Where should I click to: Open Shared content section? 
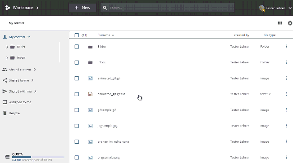pyautogui.click(x=20, y=70)
